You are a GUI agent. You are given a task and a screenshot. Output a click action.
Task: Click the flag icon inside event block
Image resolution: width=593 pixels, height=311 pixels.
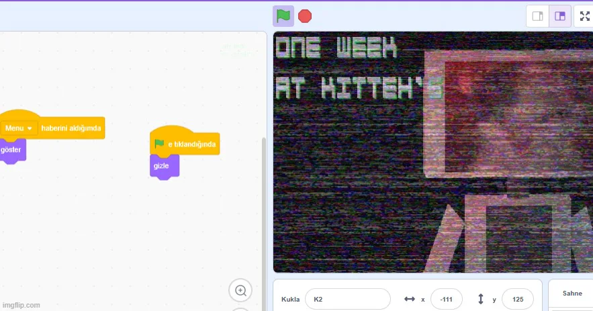point(159,144)
